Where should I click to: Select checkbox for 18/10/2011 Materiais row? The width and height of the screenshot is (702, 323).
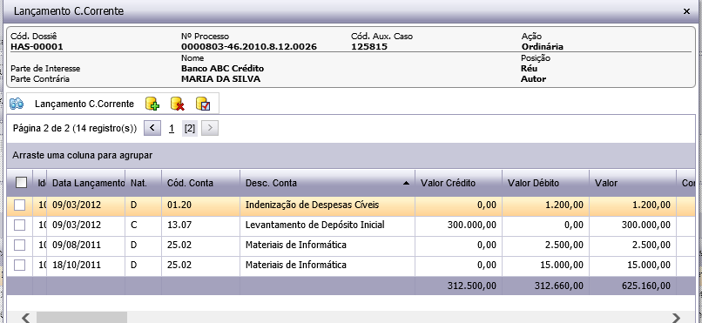[20, 266]
